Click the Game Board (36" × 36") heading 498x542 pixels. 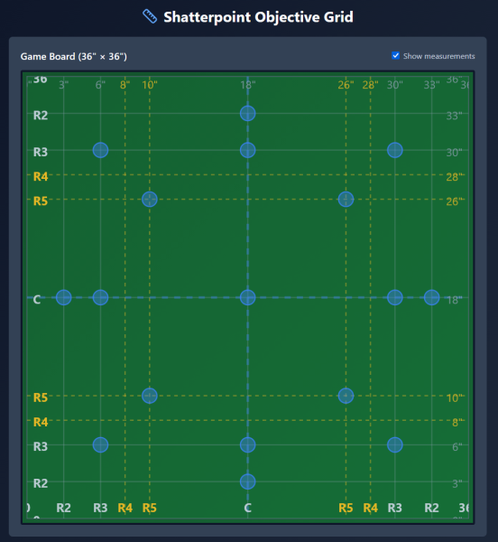click(x=73, y=56)
